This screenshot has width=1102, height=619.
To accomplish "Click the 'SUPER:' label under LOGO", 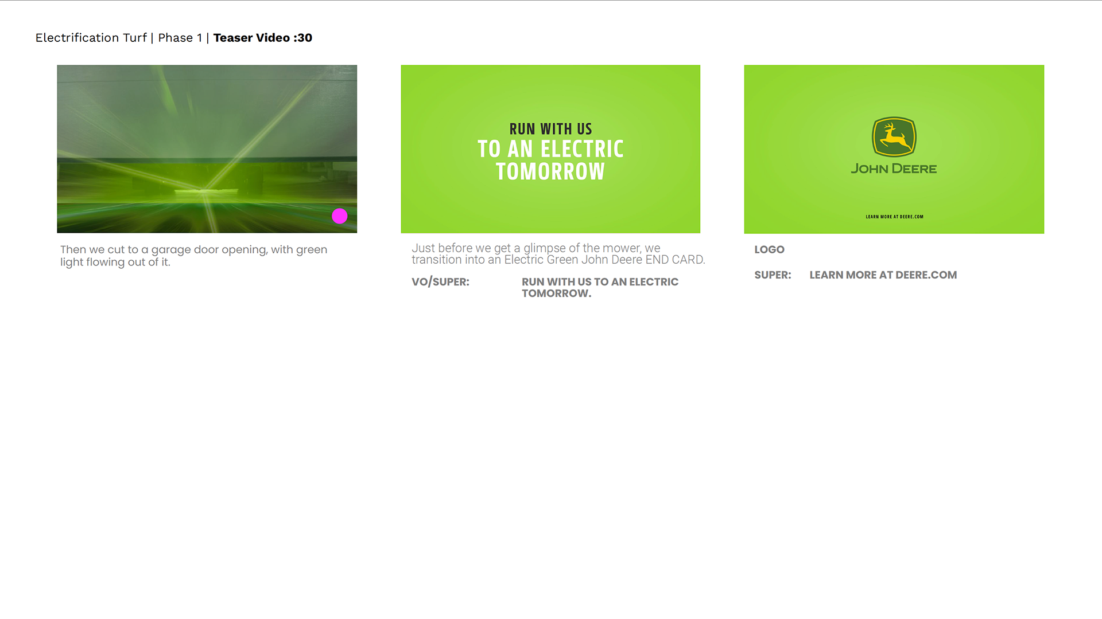I will click(x=773, y=275).
